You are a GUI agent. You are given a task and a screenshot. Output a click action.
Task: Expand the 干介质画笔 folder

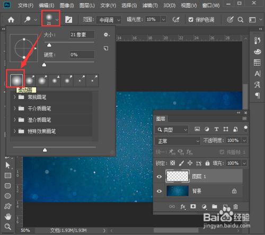point(15,109)
